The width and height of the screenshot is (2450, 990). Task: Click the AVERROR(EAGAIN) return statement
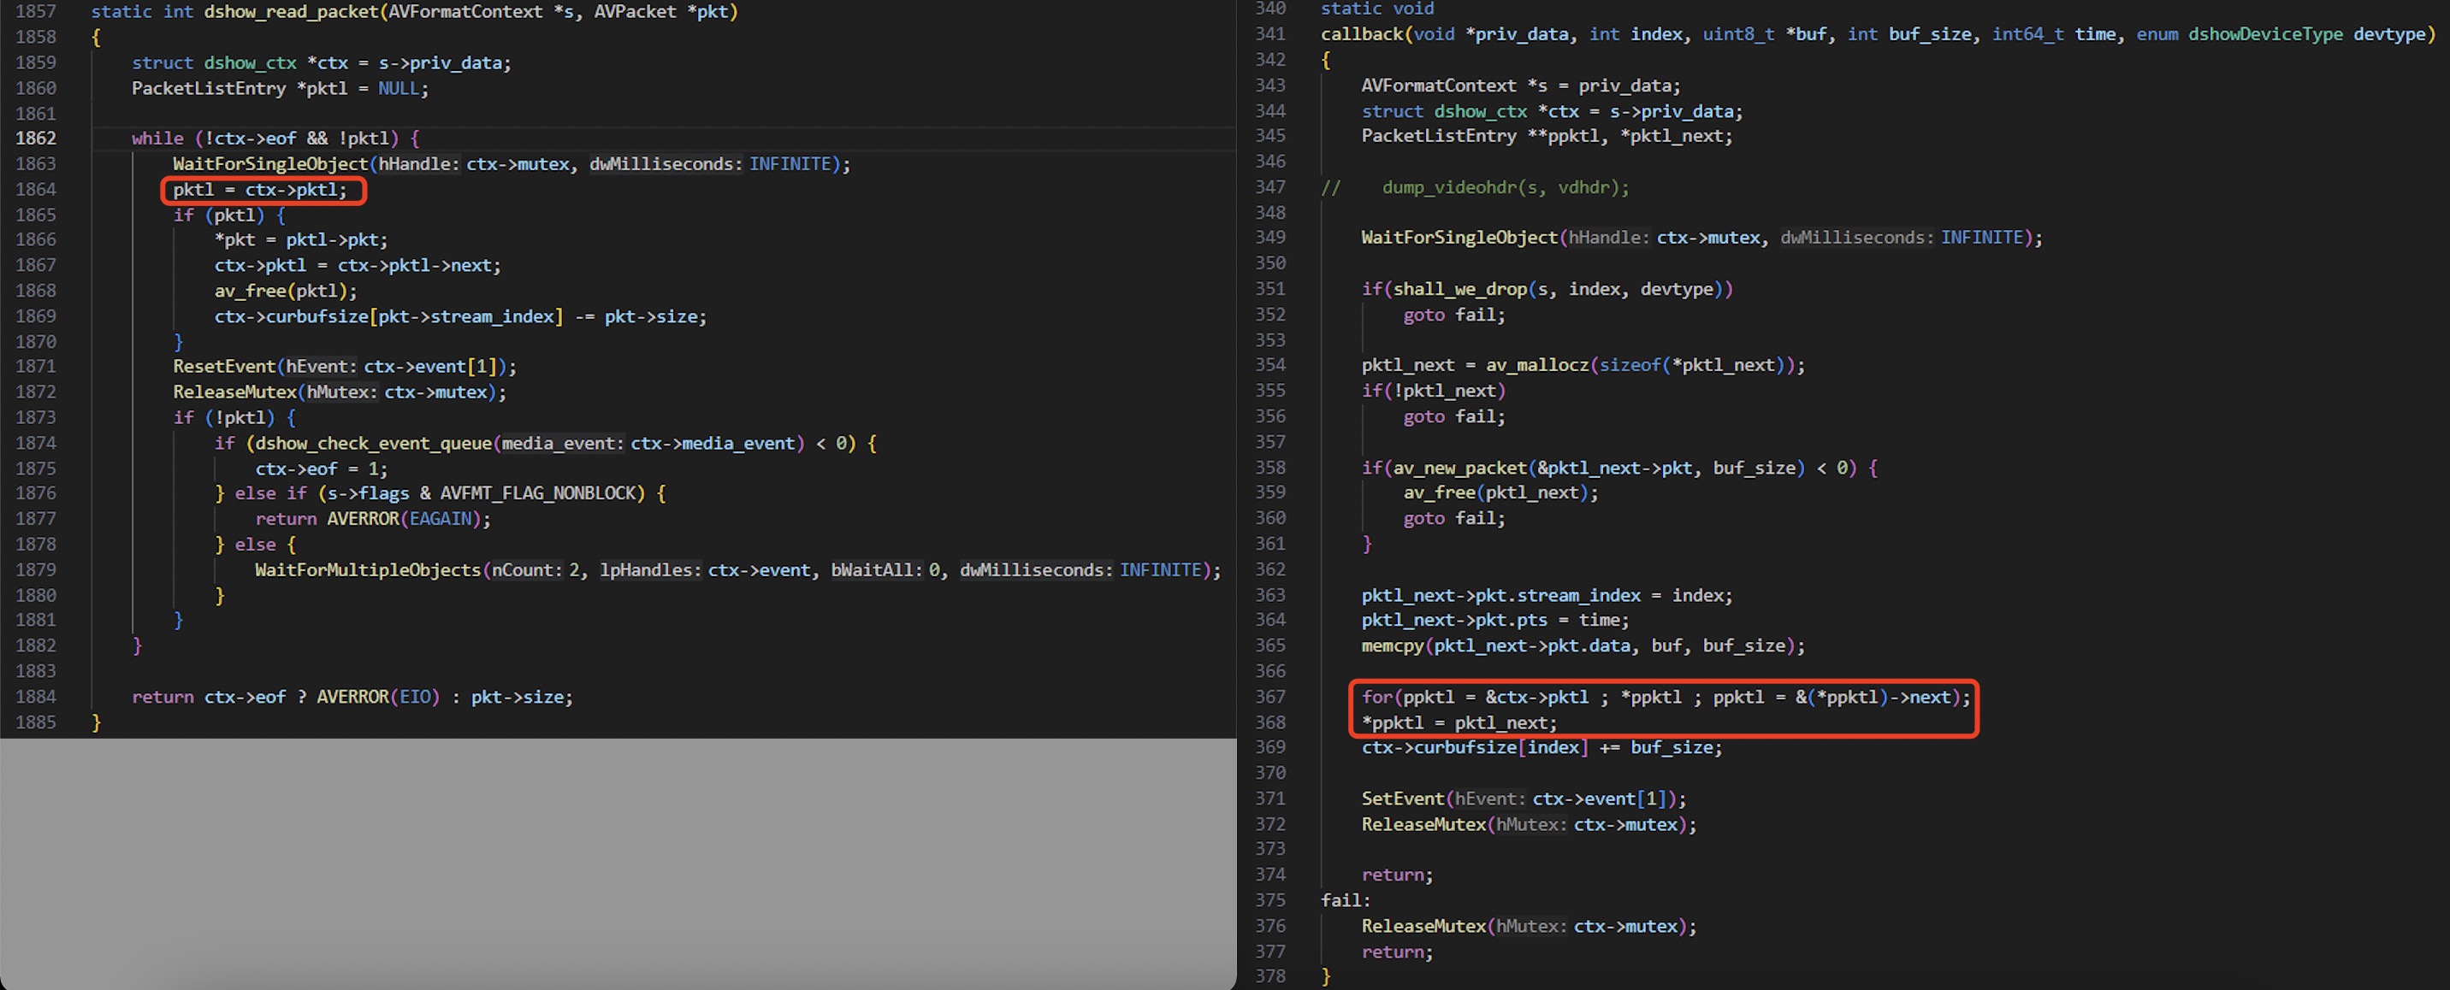[373, 519]
